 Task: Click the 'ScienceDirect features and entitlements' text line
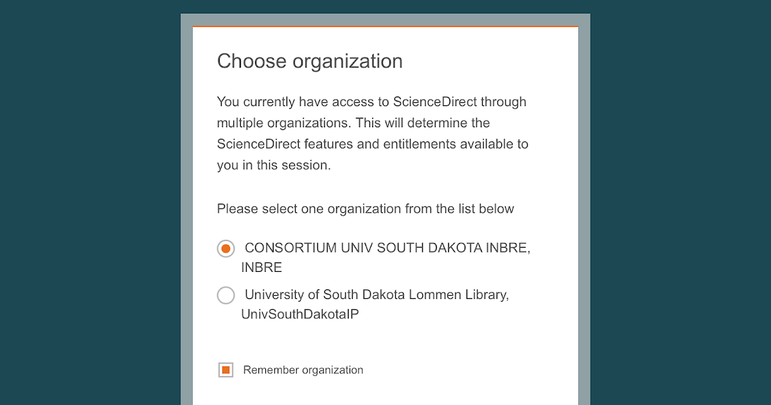click(373, 144)
